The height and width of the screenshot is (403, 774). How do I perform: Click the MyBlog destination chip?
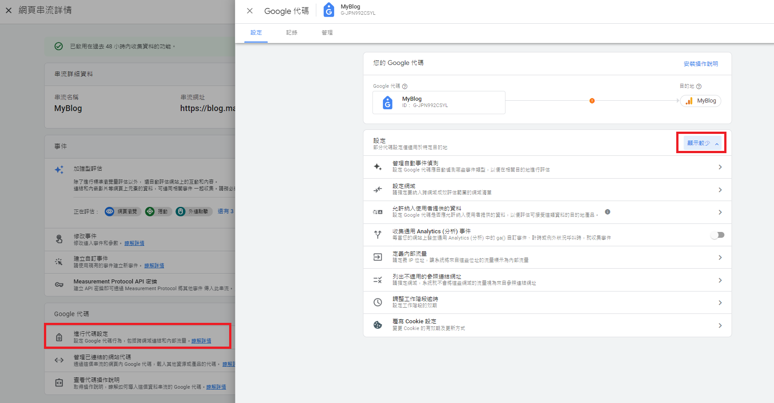pos(700,101)
